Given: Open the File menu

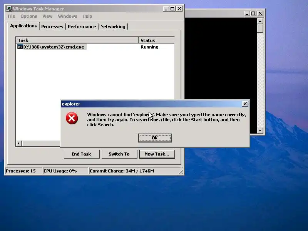Looking at the screenshot, I should tap(12, 16).
